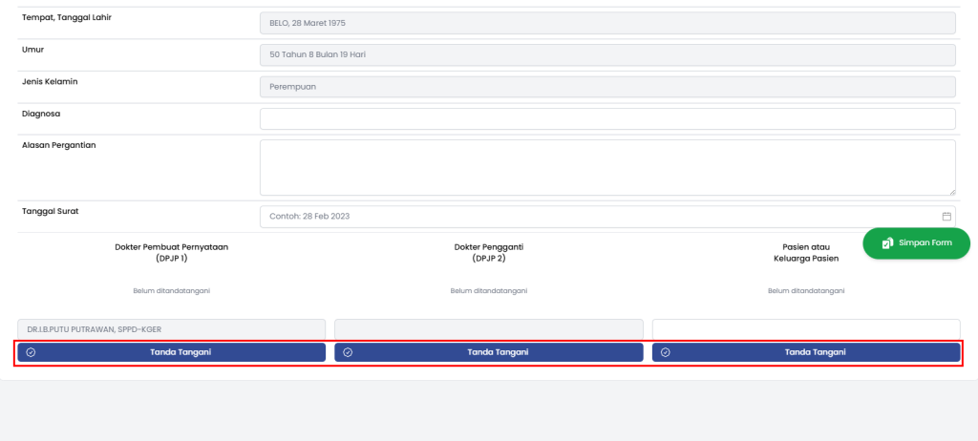Sign as Dokter Pembuat Pernyataan with Tanda Tangani
978x441 pixels.
click(181, 352)
